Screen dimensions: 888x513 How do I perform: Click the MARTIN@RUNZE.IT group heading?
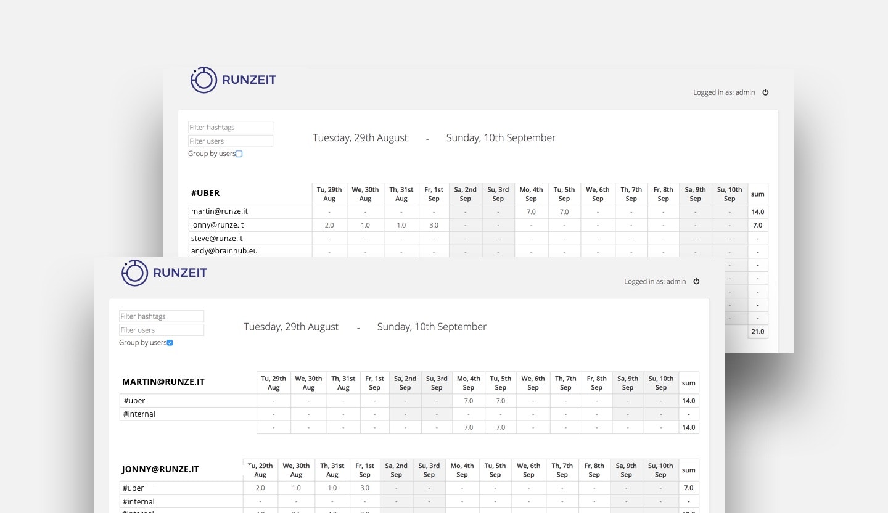(x=163, y=382)
